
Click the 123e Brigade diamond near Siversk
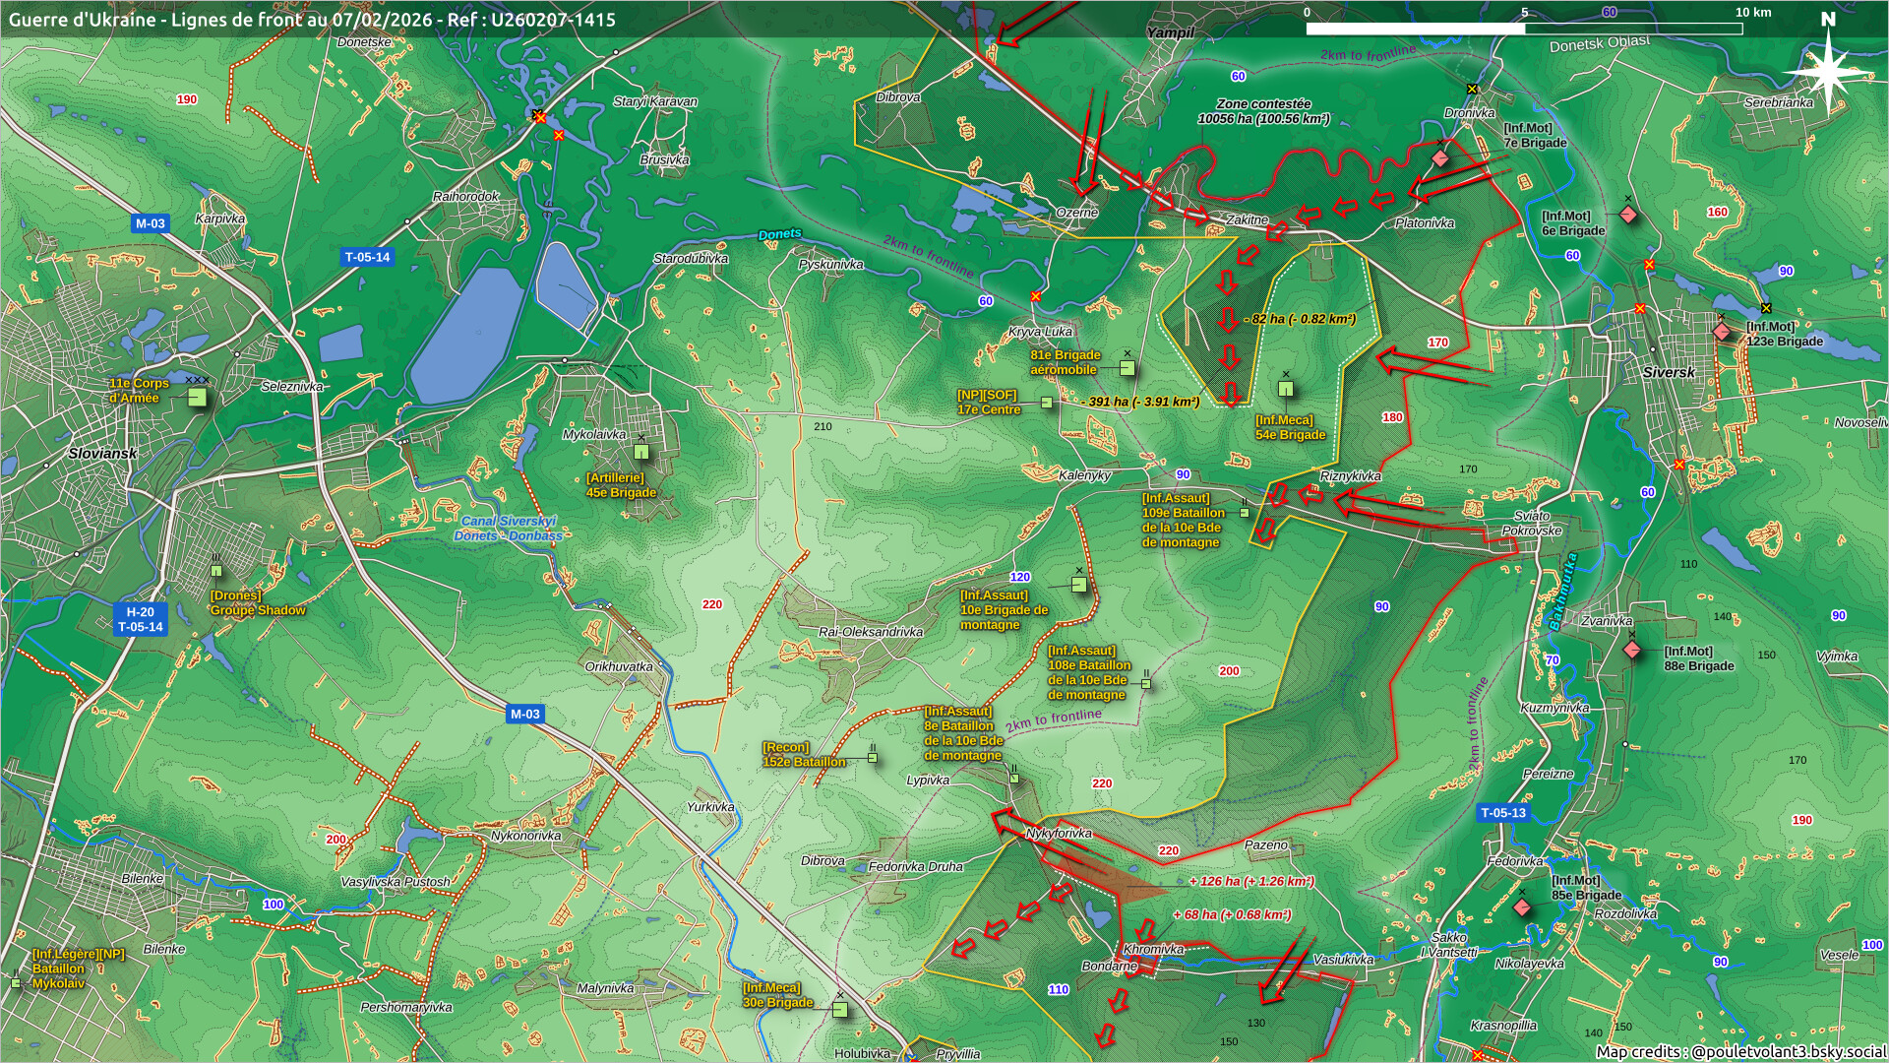point(1722,332)
